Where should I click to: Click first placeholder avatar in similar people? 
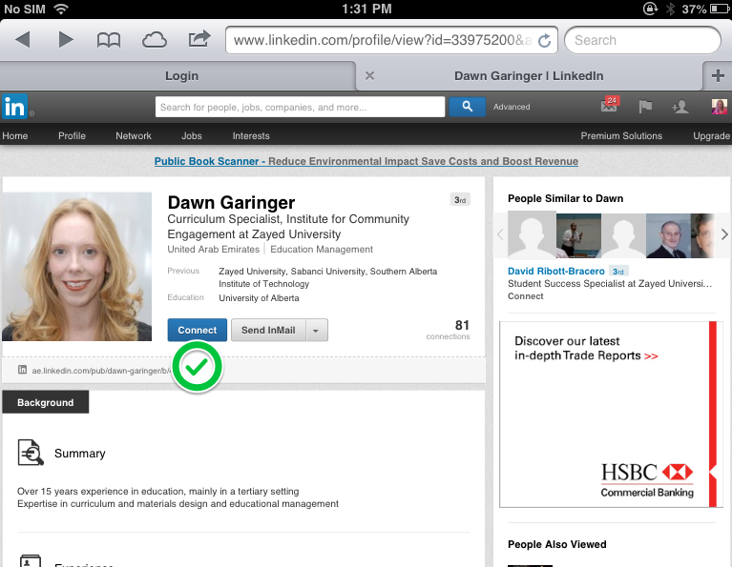pos(532,234)
